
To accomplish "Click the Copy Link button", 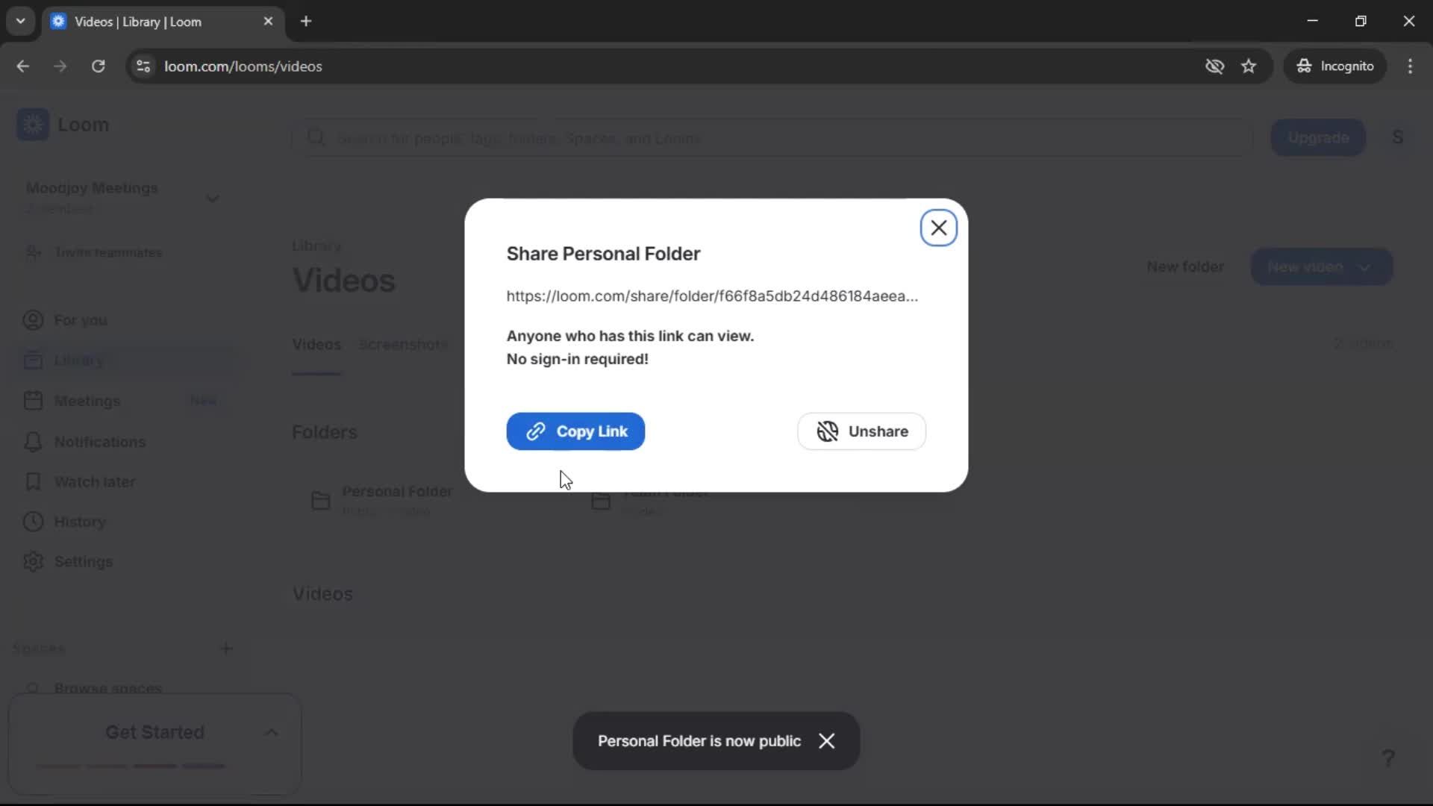I will point(575,431).
